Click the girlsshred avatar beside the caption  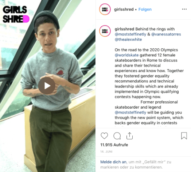click(105, 31)
